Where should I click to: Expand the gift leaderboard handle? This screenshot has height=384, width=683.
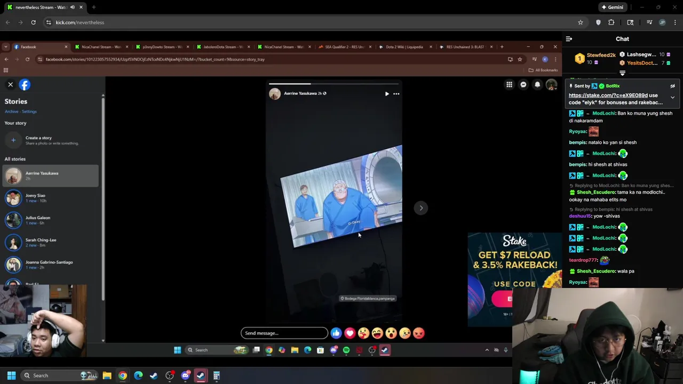pyautogui.click(x=622, y=74)
